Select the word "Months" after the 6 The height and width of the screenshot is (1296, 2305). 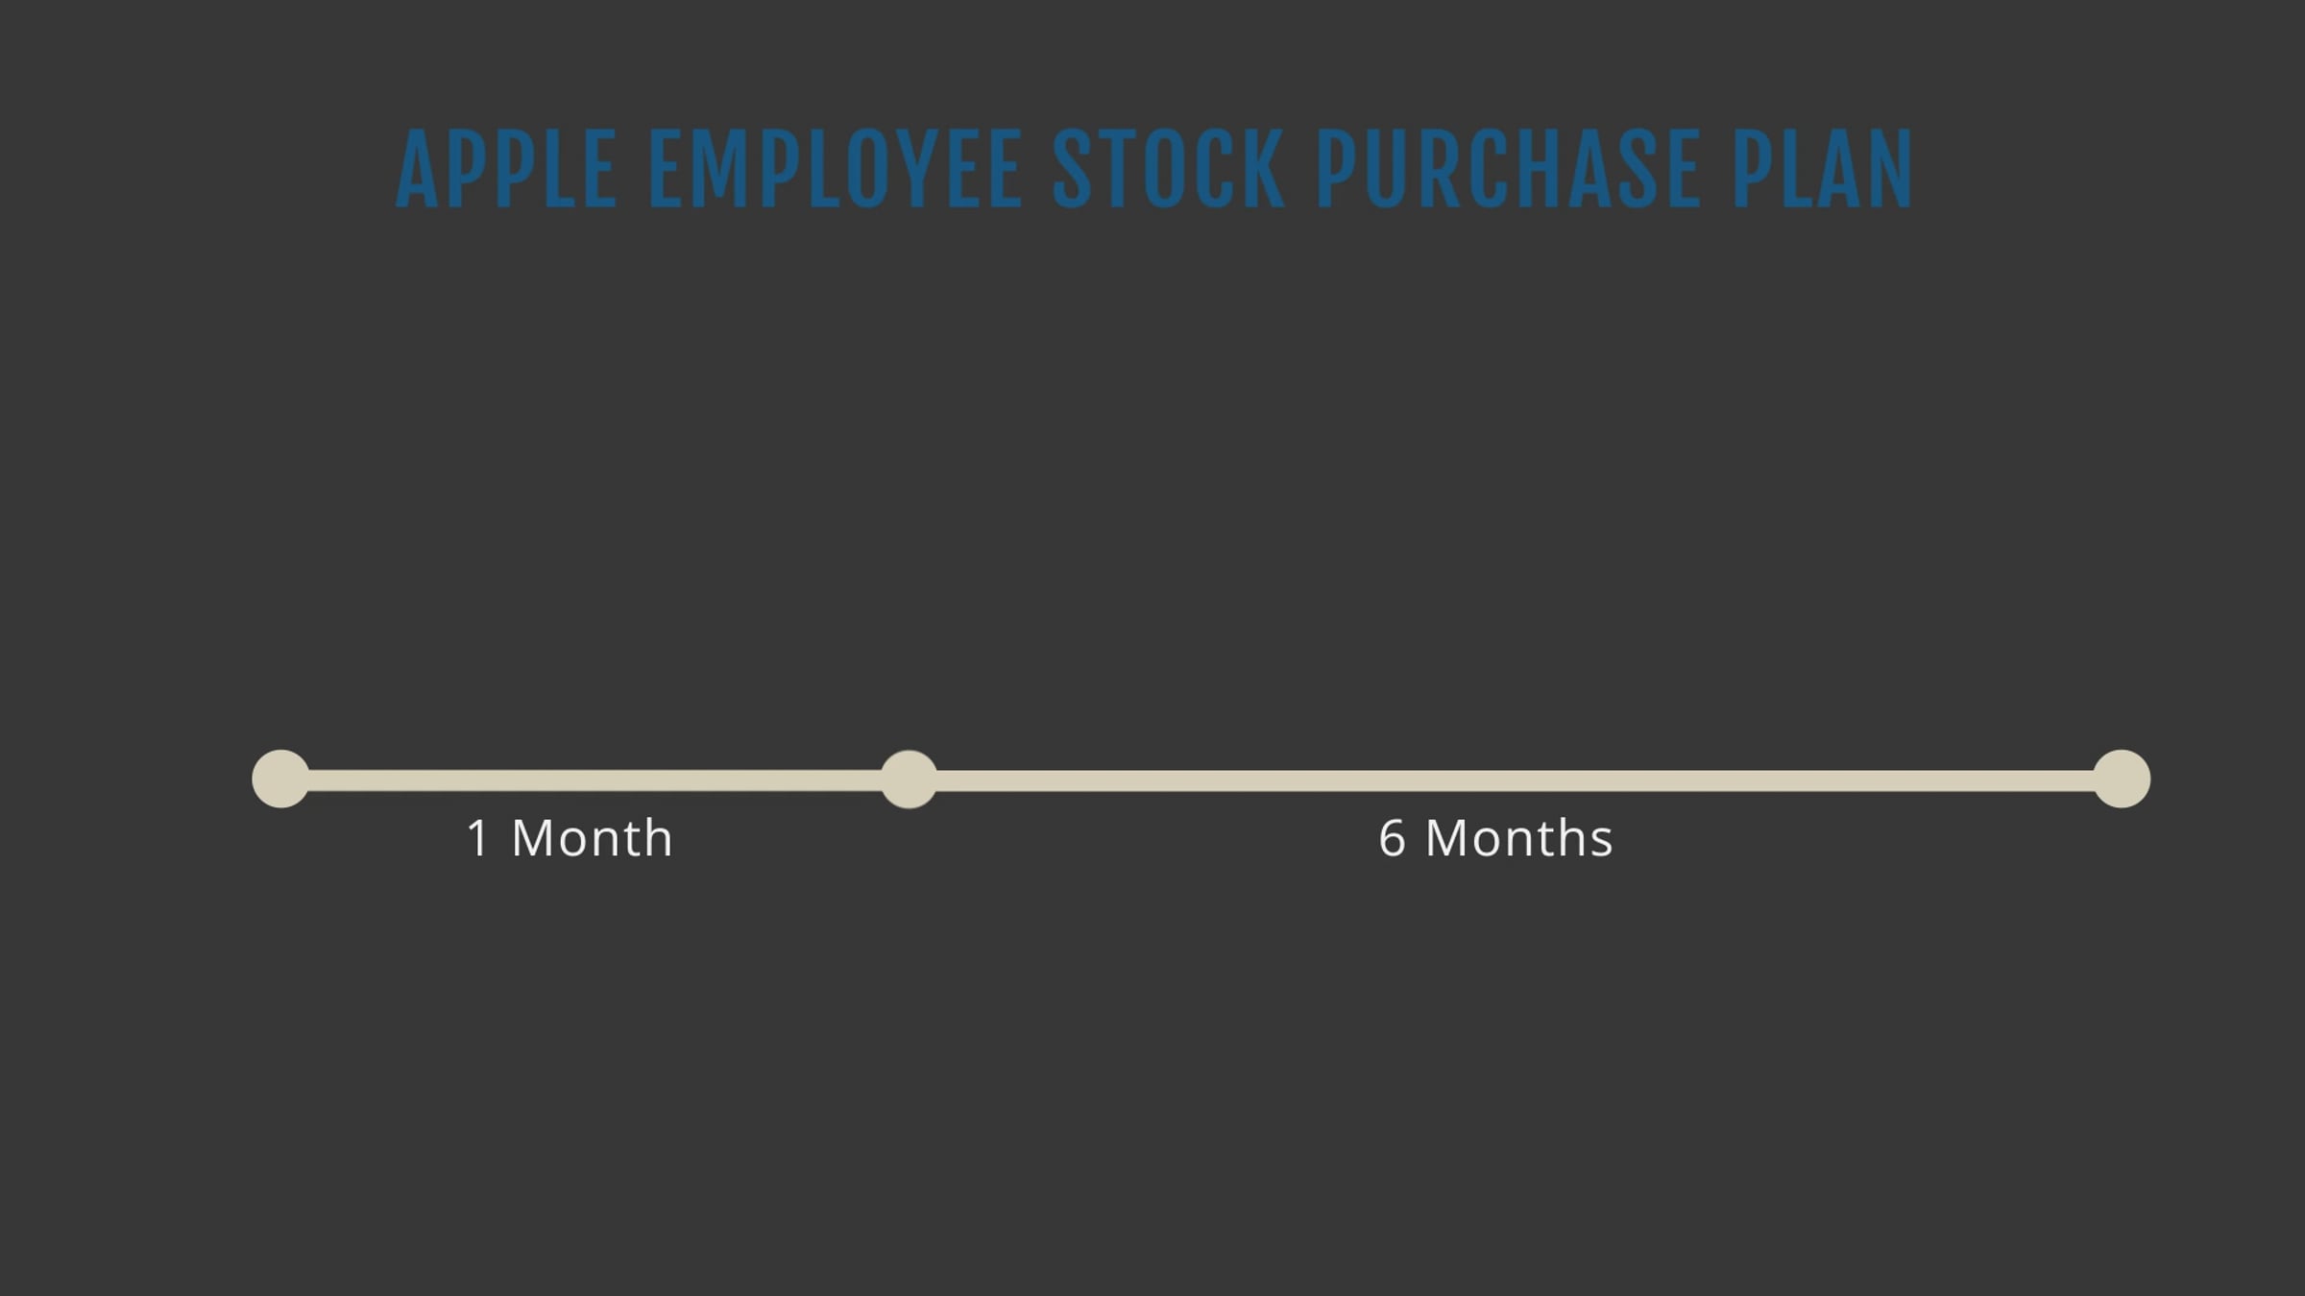(1518, 838)
